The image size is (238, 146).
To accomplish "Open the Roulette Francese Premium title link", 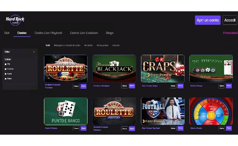I will tap(52, 86).
